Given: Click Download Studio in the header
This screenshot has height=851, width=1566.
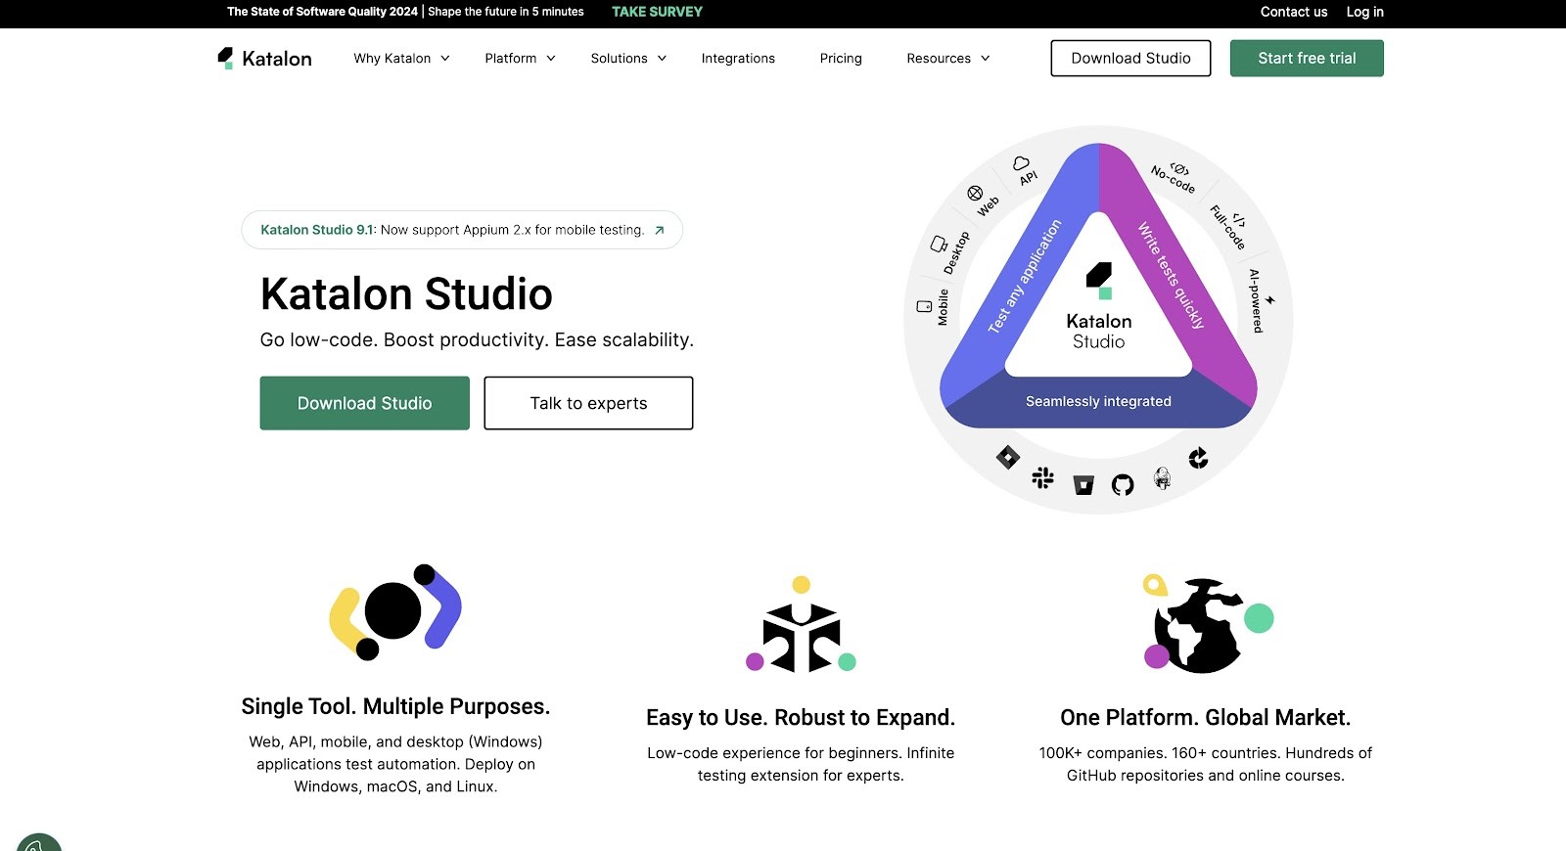Looking at the screenshot, I should (x=1130, y=58).
